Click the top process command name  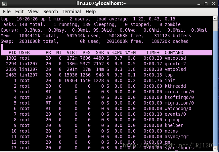169,75
